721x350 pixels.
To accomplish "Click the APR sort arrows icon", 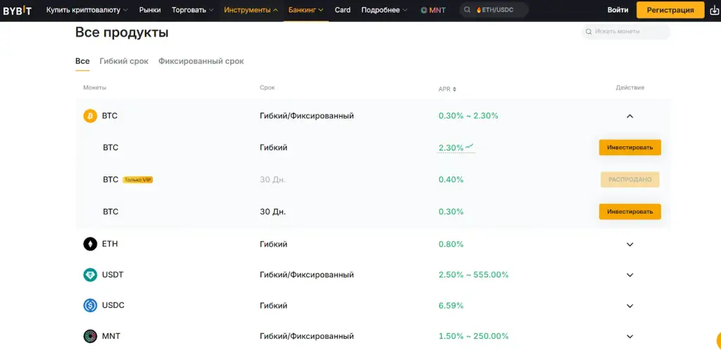I will 454,89.
